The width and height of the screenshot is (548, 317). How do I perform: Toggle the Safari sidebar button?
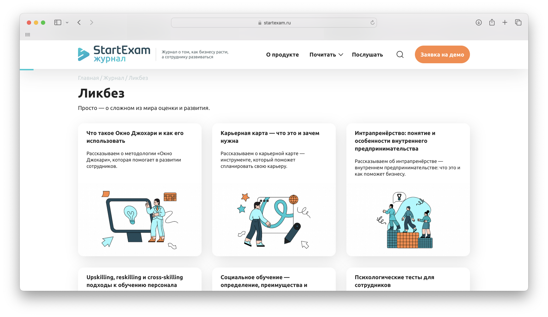point(58,22)
